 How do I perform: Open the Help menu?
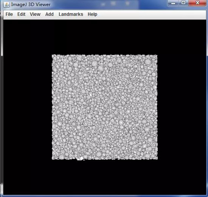pyautogui.click(x=92, y=14)
